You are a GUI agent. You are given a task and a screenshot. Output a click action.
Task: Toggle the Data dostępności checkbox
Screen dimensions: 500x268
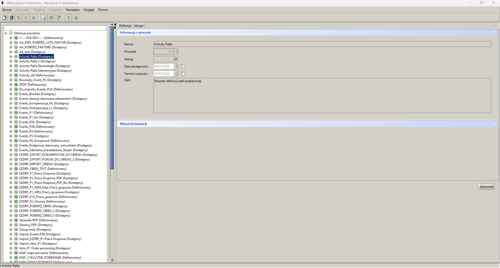[183, 66]
